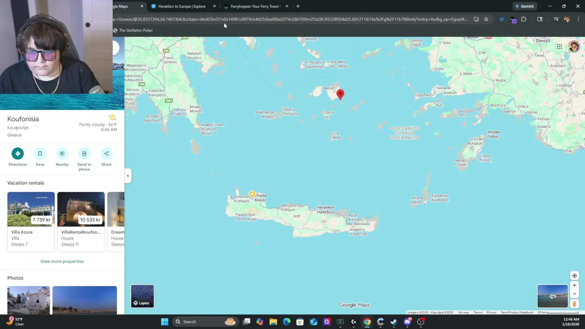Click the Chania airport map marker
585x329 pixels.
(252, 194)
